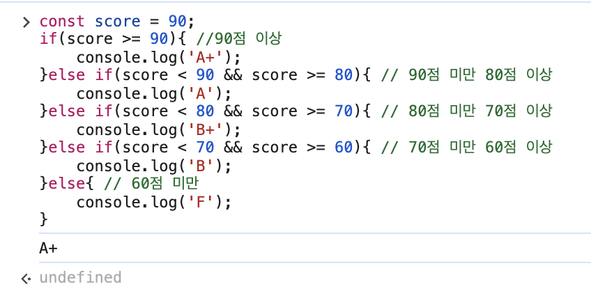
Task: Click the input prompt chevron icon
Action: pos(26,22)
